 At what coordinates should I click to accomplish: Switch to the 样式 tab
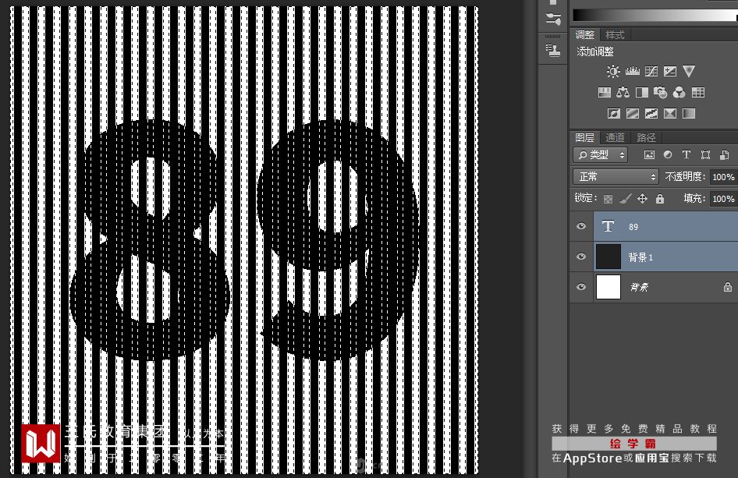(x=615, y=34)
